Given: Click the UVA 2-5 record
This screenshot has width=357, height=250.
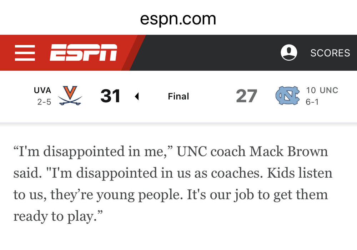Looking at the screenshot, I should pyautogui.click(x=44, y=102).
